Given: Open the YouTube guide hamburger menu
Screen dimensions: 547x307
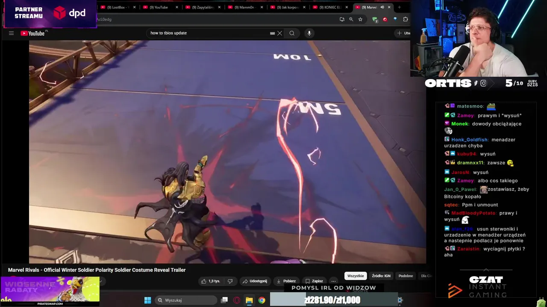Looking at the screenshot, I should tap(12, 33).
